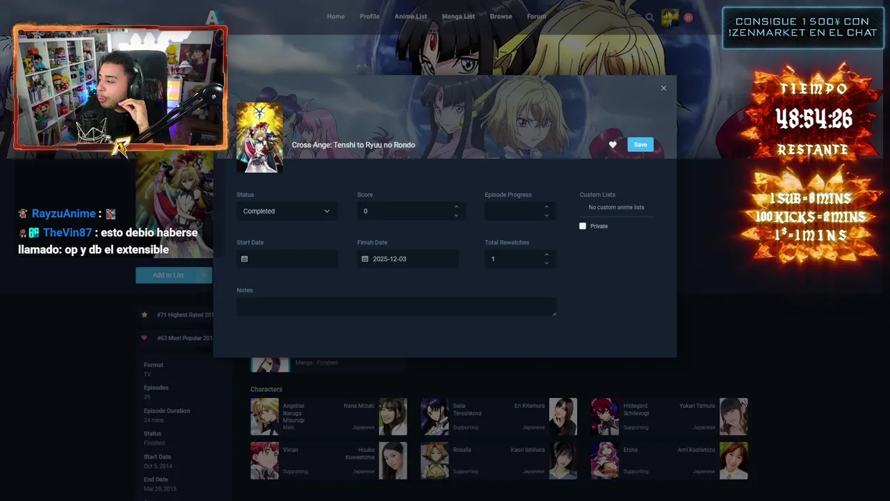Open the Kaori Ishihara name link
Screen dimensions: 890x501
pyautogui.click(x=528, y=450)
